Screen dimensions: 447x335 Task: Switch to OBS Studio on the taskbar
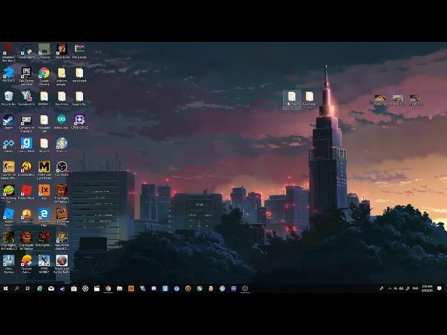tap(245, 288)
